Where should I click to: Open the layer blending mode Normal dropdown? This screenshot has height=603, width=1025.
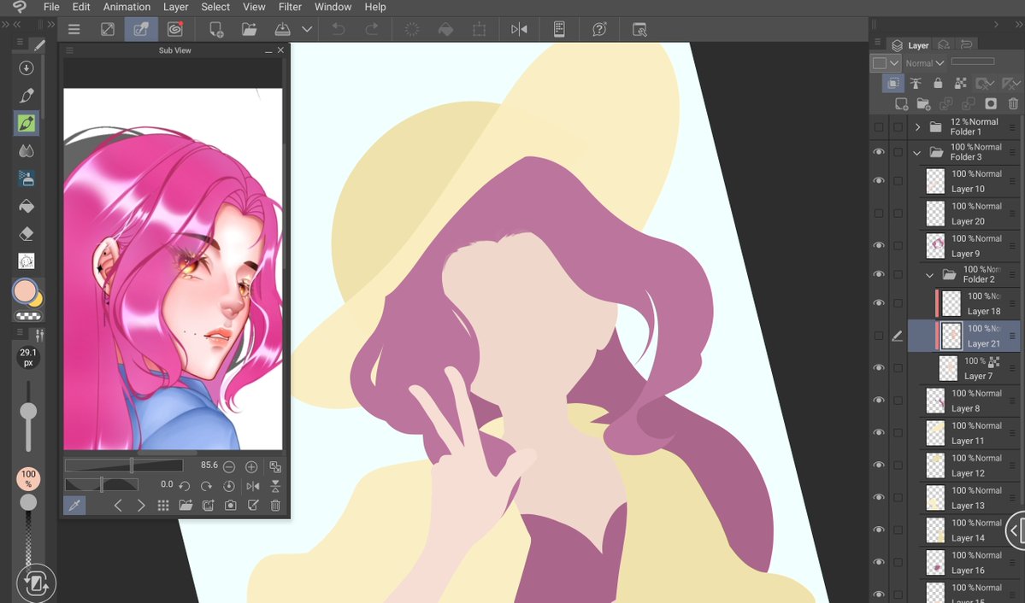pyautogui.click(x=924, y=63)
